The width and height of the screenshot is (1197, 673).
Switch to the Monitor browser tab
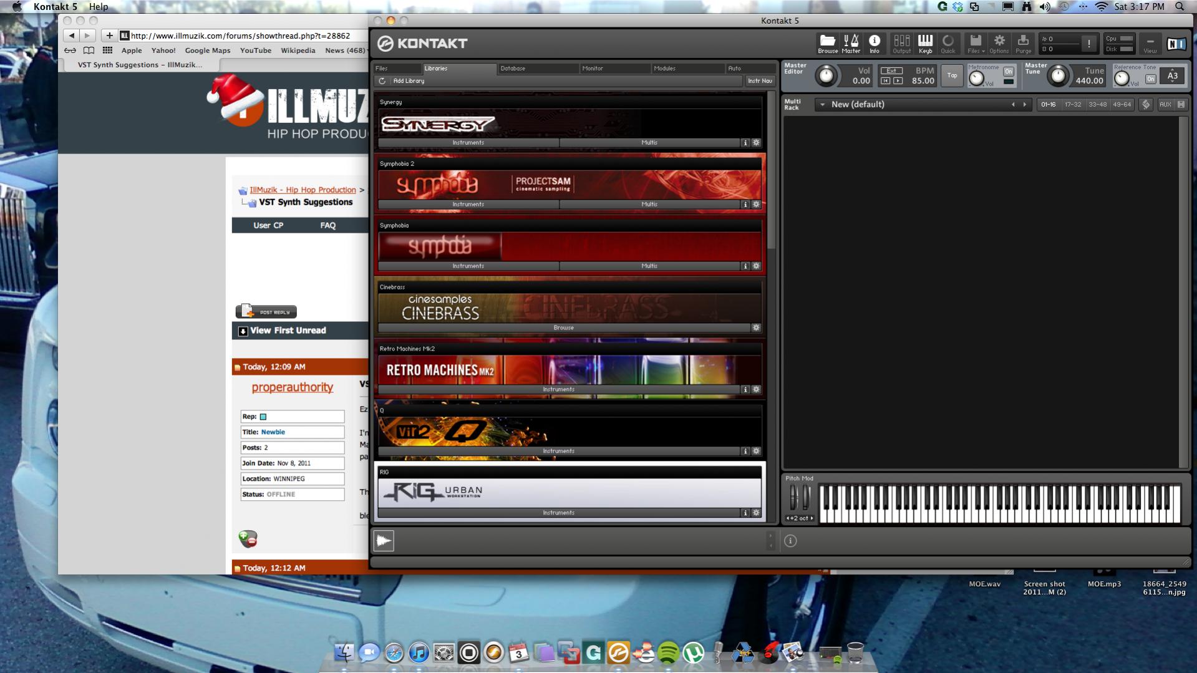pos(614,69)
